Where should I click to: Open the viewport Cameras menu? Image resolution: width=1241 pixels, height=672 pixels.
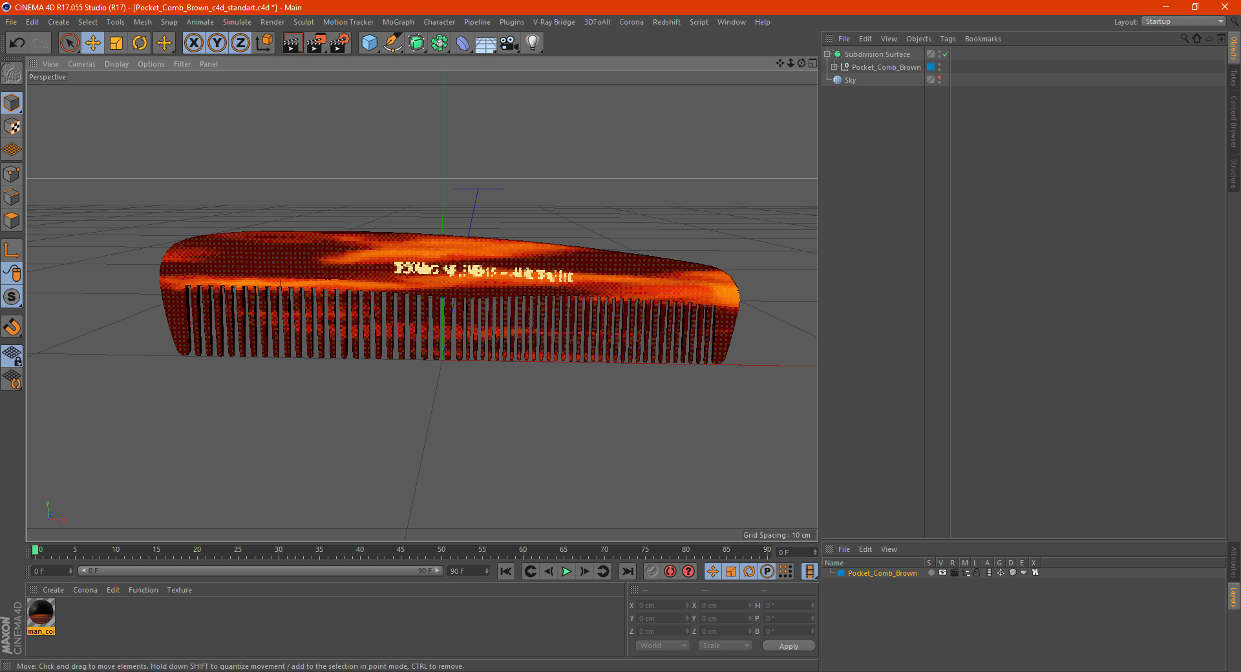point(81,64)
